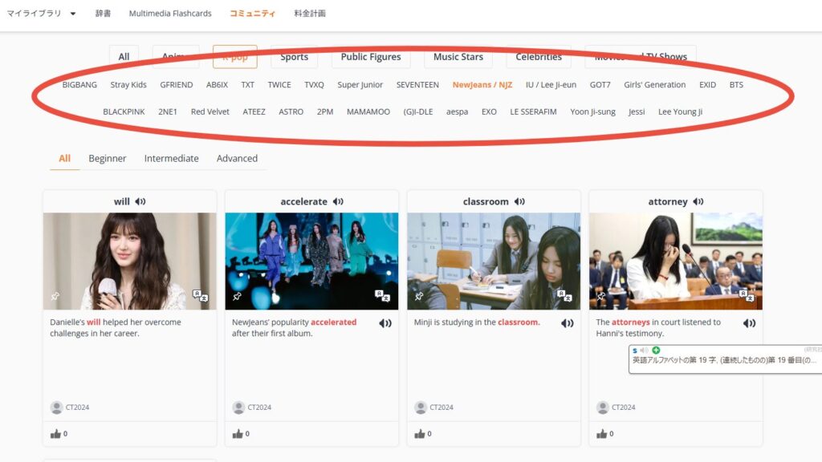
Task: Pin the 'classroom' flashcard image
Action: click(419, 297)
